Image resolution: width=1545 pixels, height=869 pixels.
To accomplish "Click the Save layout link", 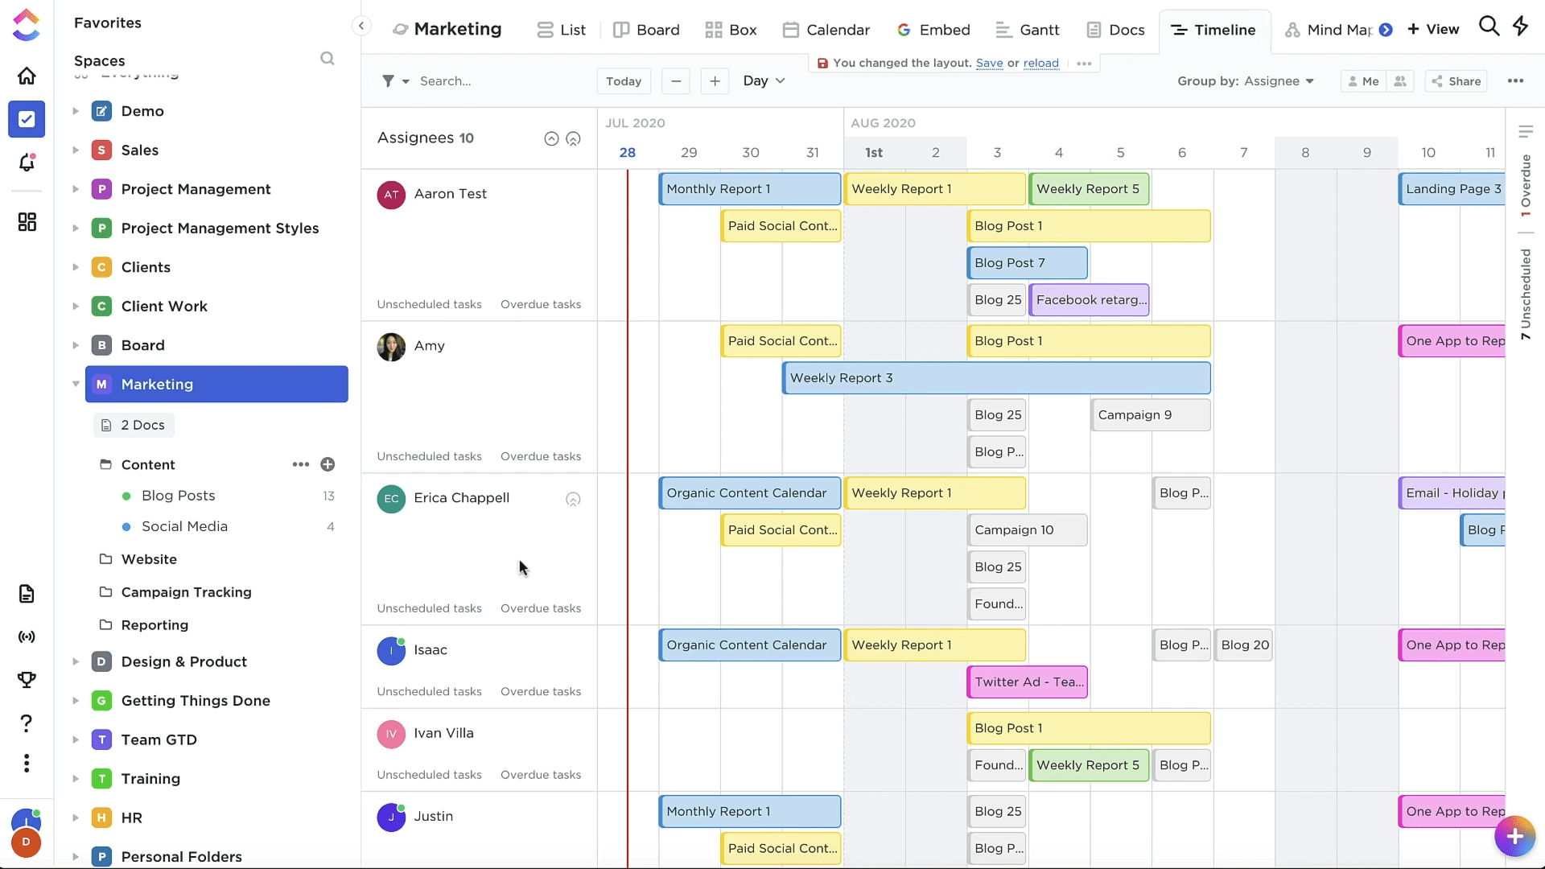I will click(989, 64).
